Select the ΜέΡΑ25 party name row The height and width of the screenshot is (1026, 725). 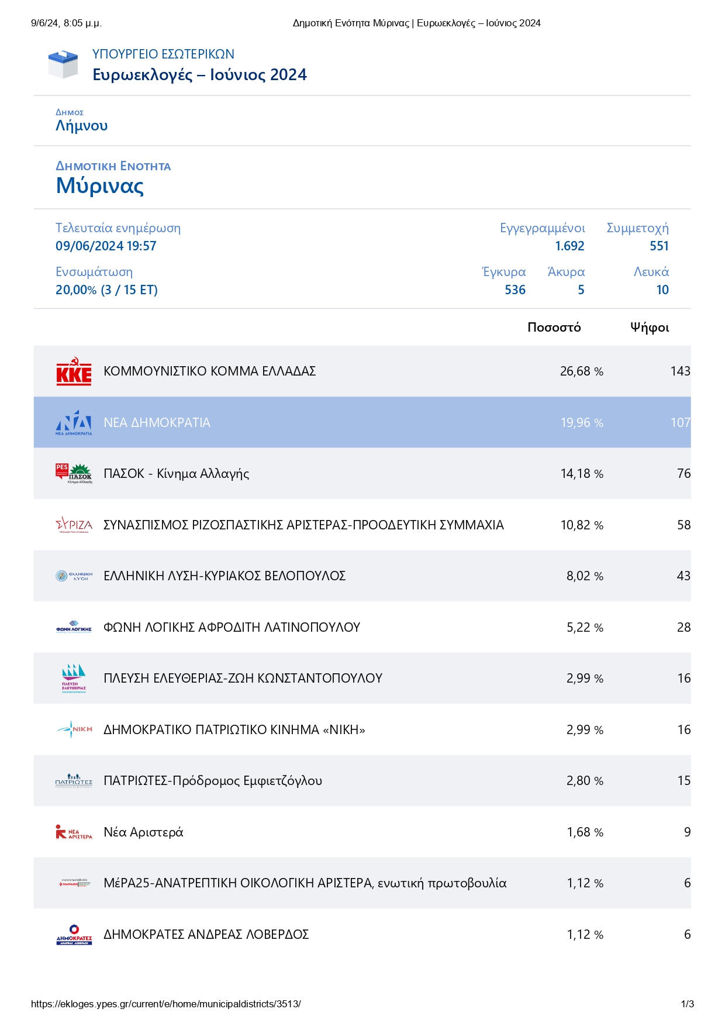(x=305, y=883)
